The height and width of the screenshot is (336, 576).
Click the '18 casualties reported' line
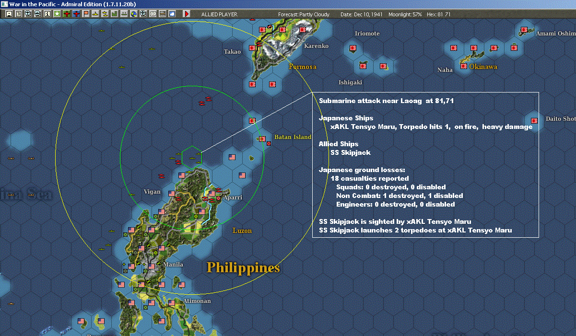tap(370, 178)
